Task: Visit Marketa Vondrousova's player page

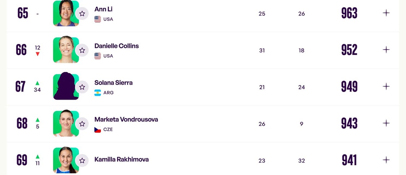Action: [x=126, y=119]
